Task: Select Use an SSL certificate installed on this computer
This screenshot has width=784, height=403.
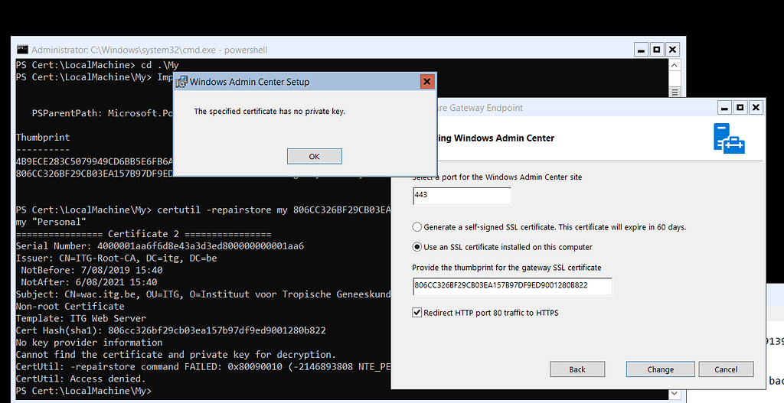Action: pyautogui.click(x=417, y=247)
